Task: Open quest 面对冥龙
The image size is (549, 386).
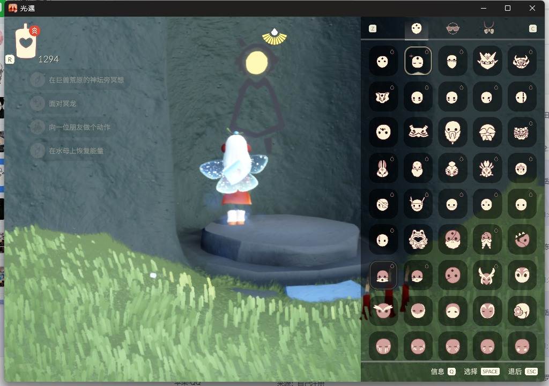Action: point(56,103)
